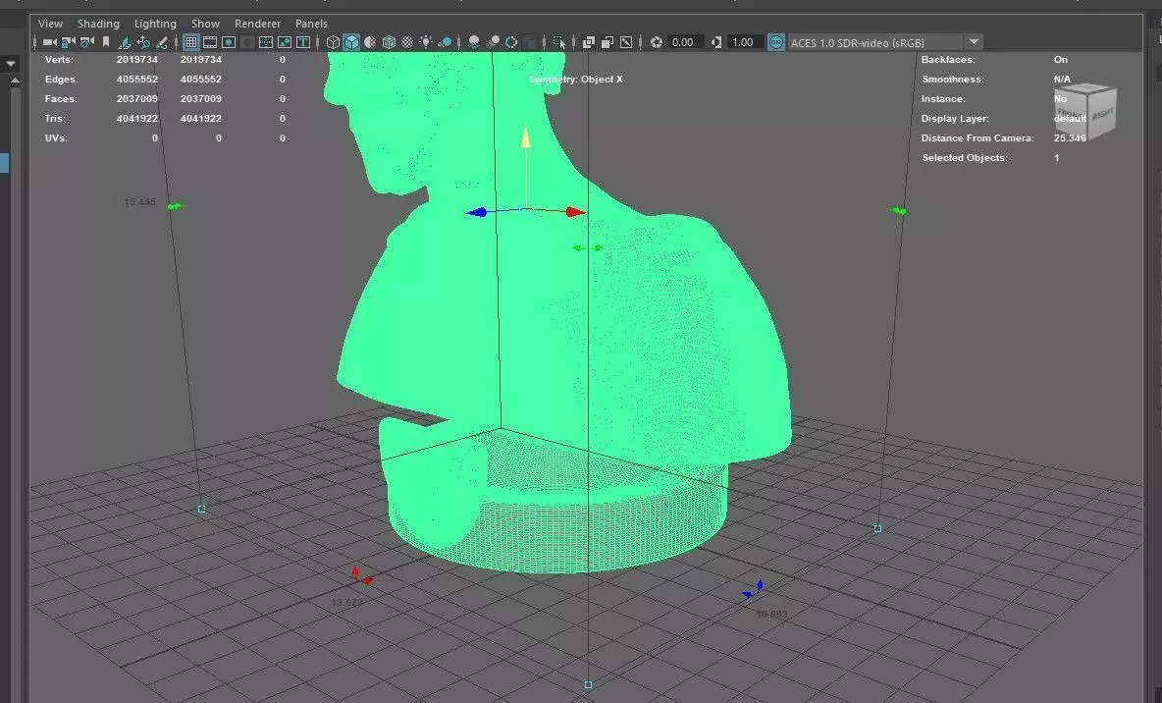This screenshot has width=1162, height=703.
Task: Toggle the Resolution Gate display
Action: click(229, 42)
